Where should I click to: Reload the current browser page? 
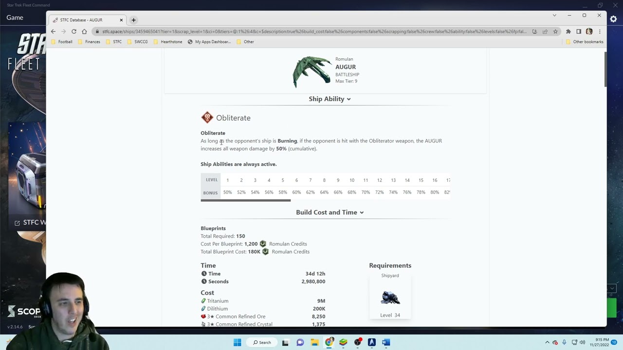[74, 32]
